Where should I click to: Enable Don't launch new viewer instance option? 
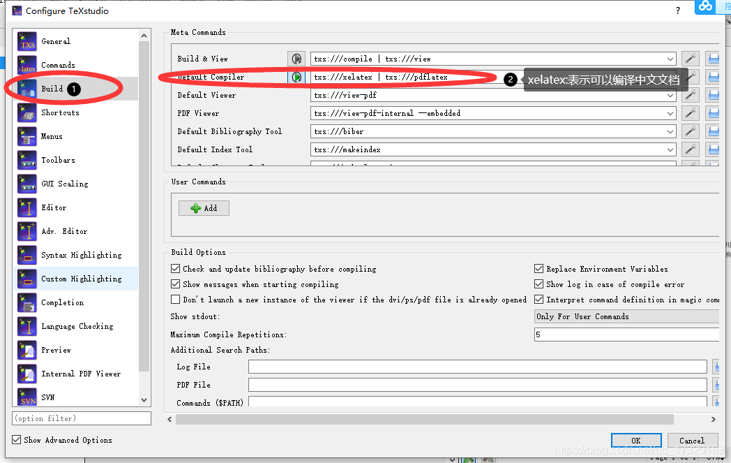pos(175,299)
